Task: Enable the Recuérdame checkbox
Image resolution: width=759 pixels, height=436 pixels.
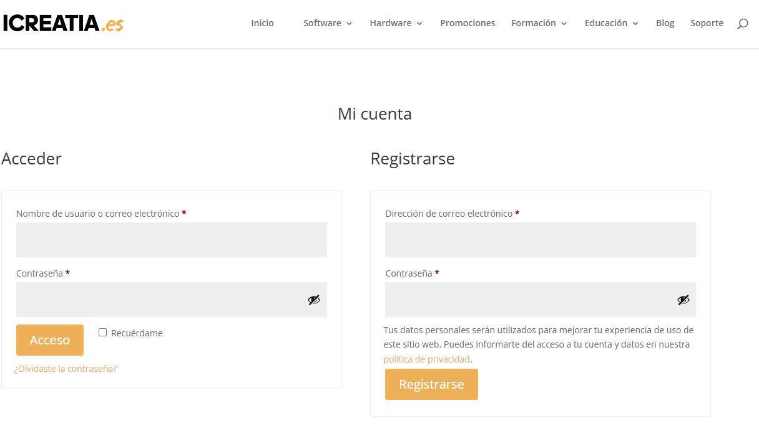Action: tap(103, 333)
